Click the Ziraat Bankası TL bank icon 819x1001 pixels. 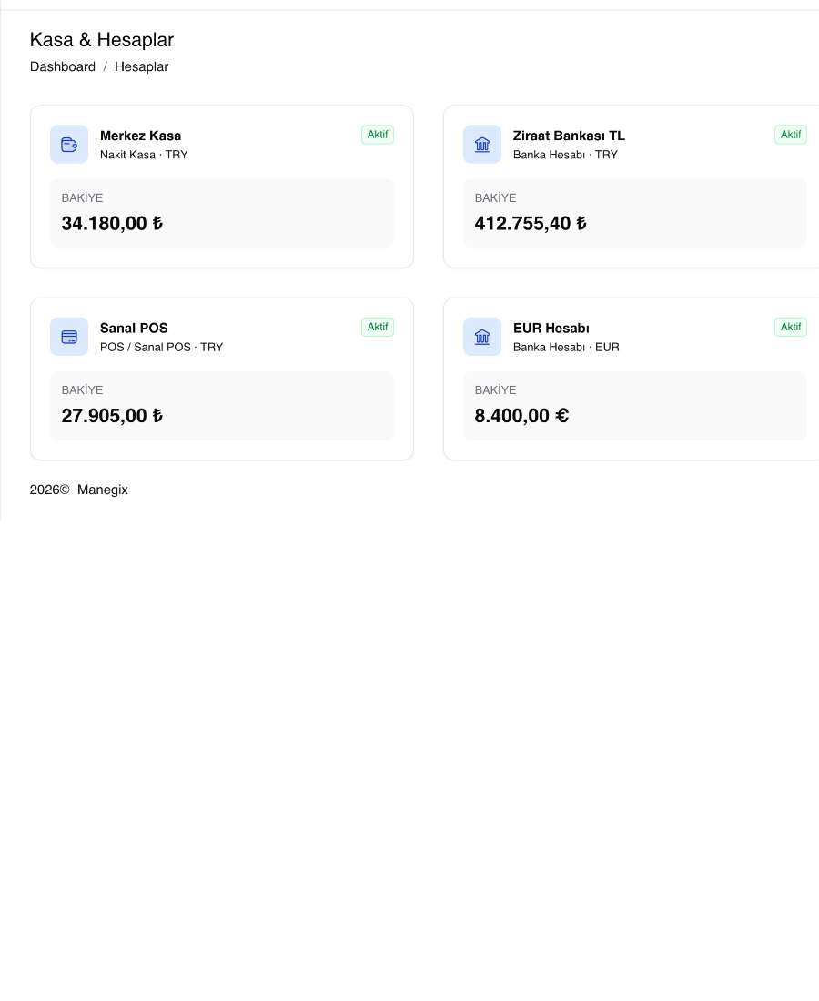pos(482,145)
